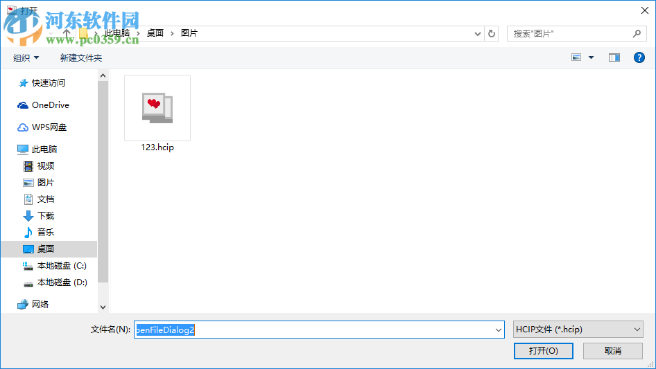The image size is (656, 369).
Task: Click the Network icon in sidebar
Action: 23,305
